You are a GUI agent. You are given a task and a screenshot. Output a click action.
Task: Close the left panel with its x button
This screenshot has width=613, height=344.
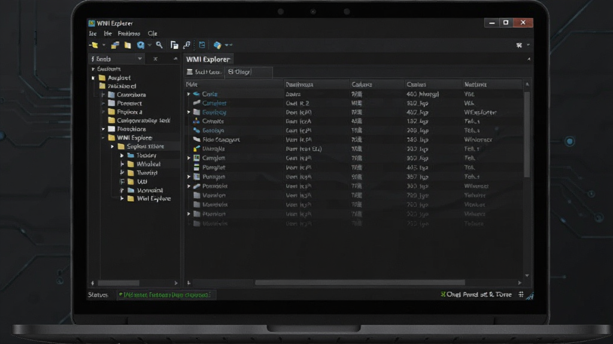[155, 59]
